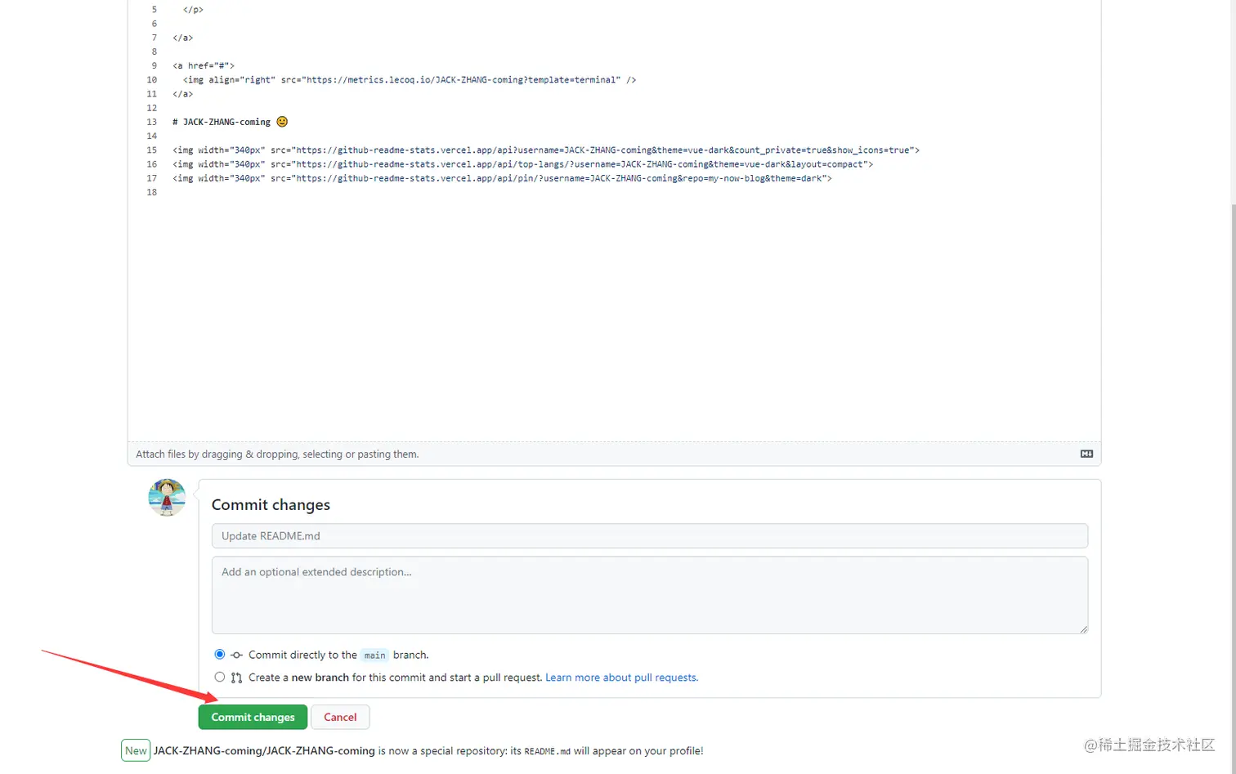The height and width of the screenshot is (774, 1236).
Task: Click line 9 '<a href="#">' code
Action: 204,66
